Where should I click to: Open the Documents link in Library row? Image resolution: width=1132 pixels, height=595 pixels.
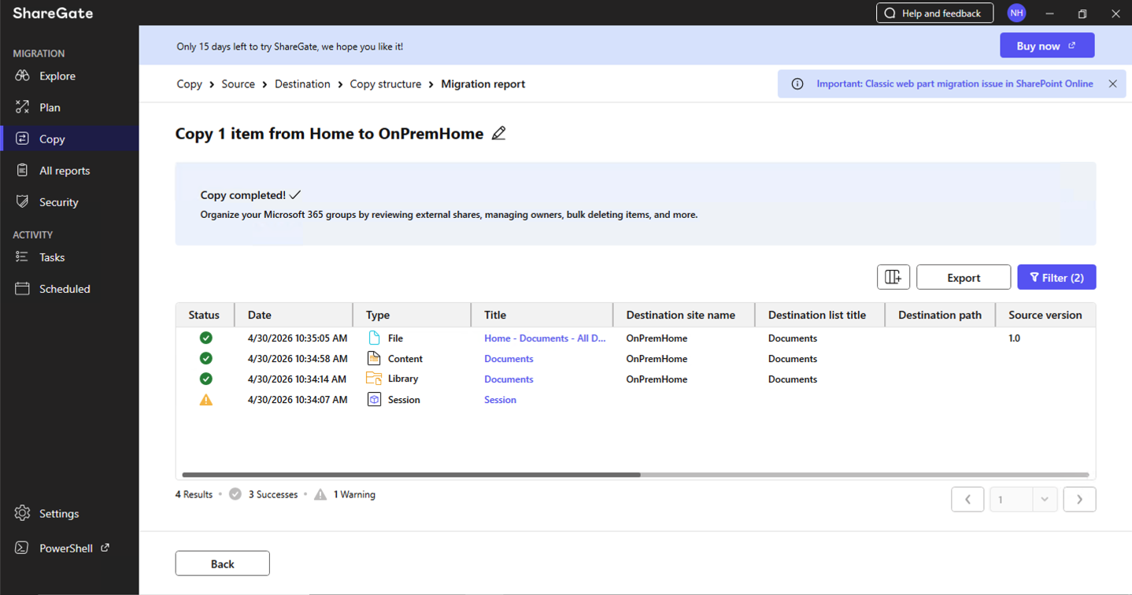point(509,379)
